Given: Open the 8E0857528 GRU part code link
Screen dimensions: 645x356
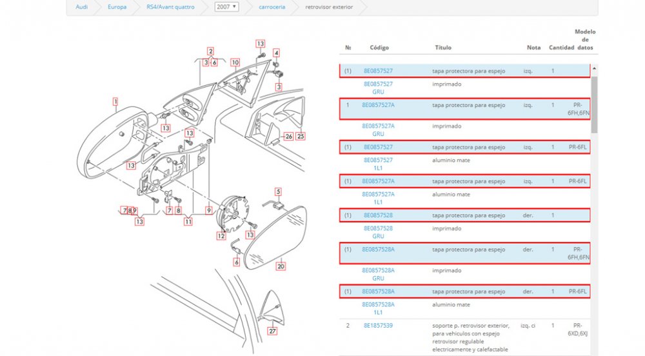Looking at the screenshot, I should tap(378, 232).
